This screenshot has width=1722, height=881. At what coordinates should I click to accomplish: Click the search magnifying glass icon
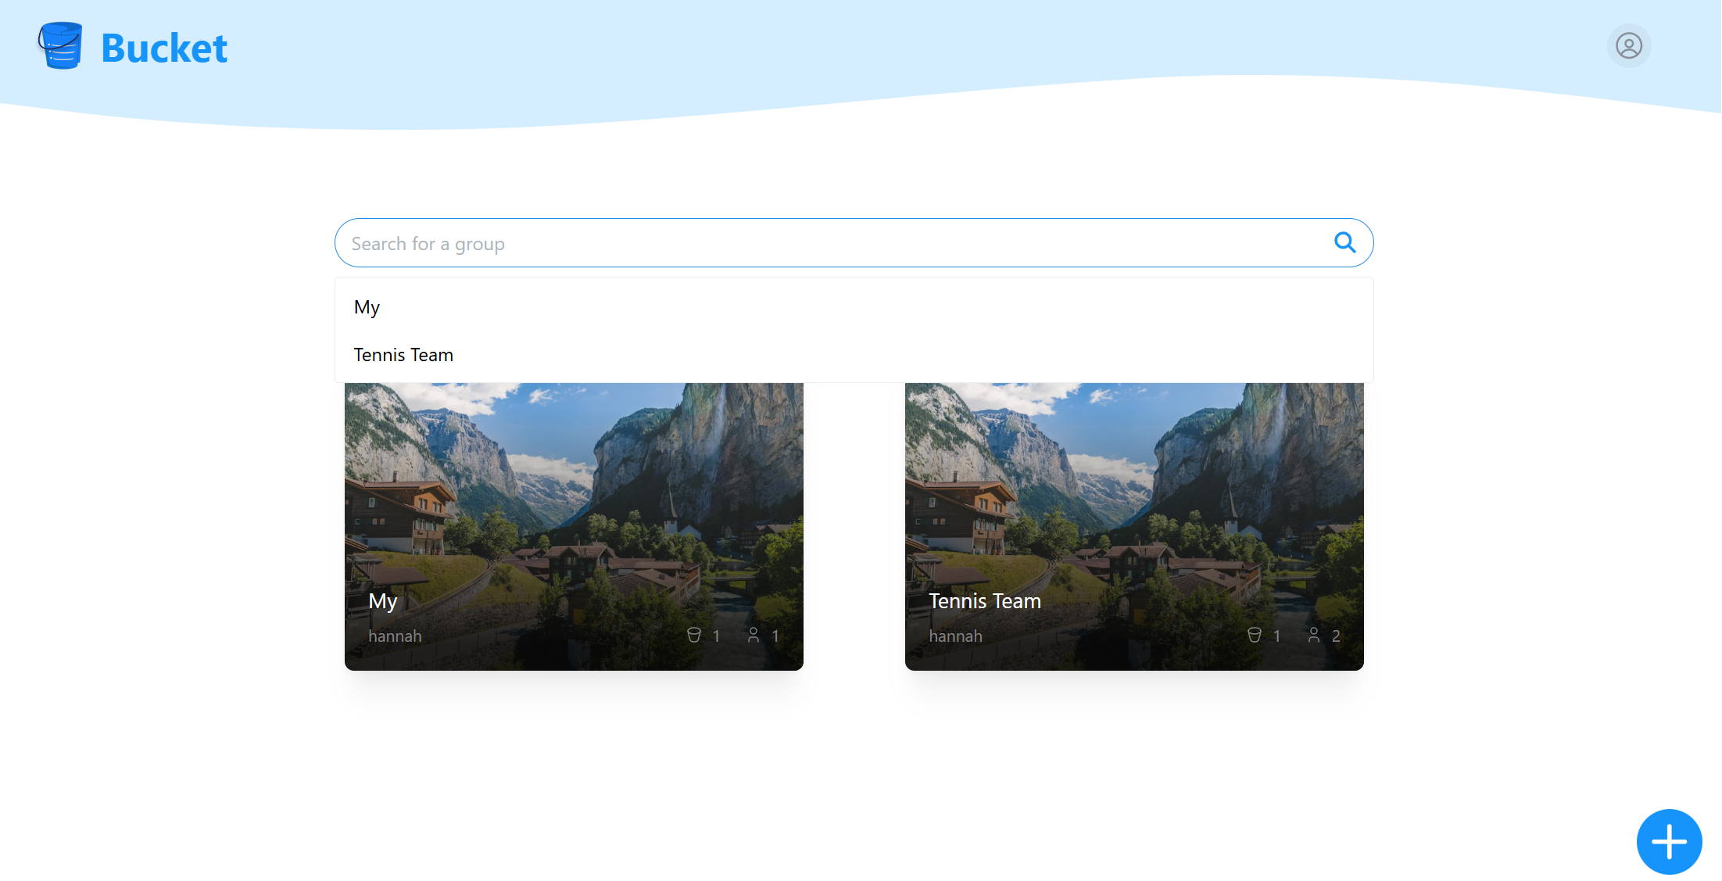pyautogui.click(x=1344, y=242)
